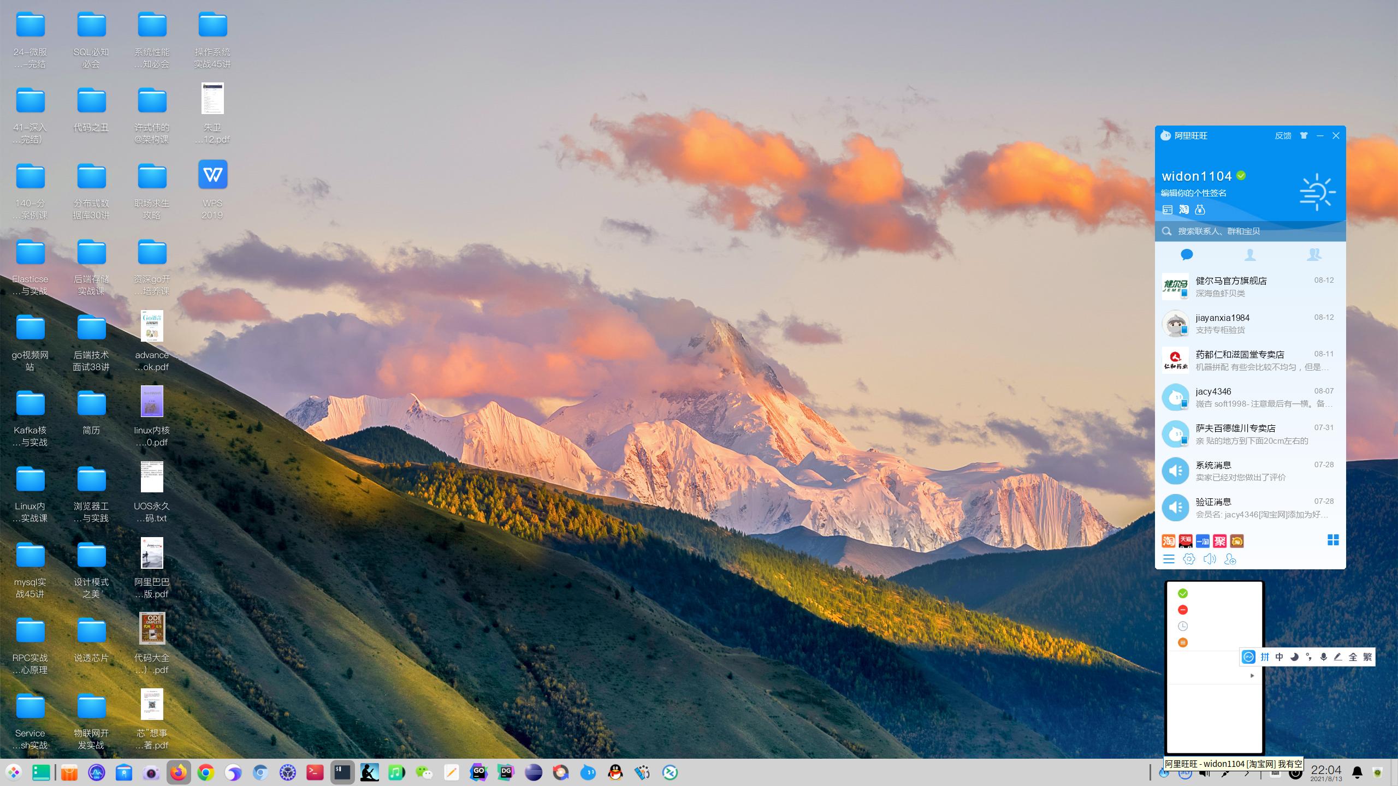Image resolution: width=1398 pixels, height=786 pixels.
Task: Toggle 中 Chinese/English input mode
Action: tap(1279, 657)
